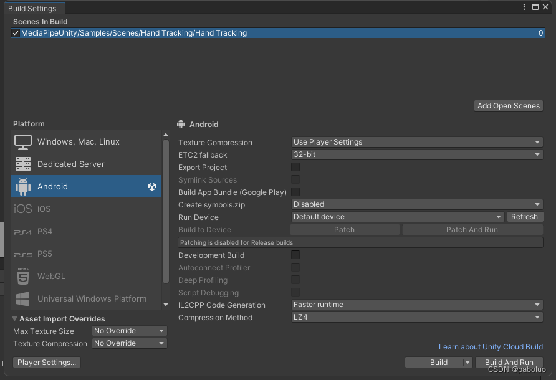Image resolution: width=556 pixels, height=380 pixels.
Task: Open Texture Compression dropdown (Use Player Settings)
Action: coord(417,142)
